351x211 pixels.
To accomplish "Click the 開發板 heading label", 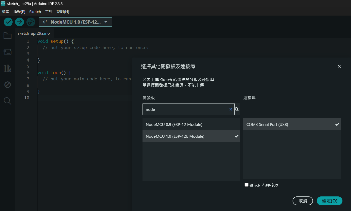I will 149,98.
